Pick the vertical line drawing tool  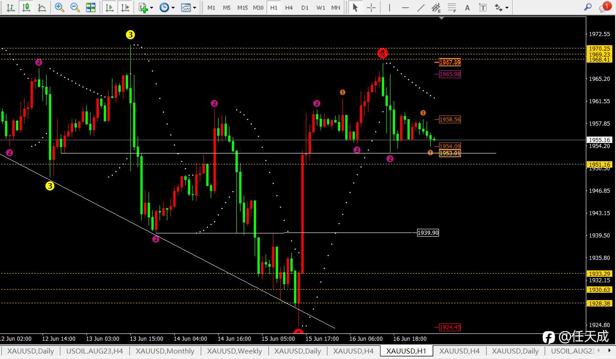[389, 7]
